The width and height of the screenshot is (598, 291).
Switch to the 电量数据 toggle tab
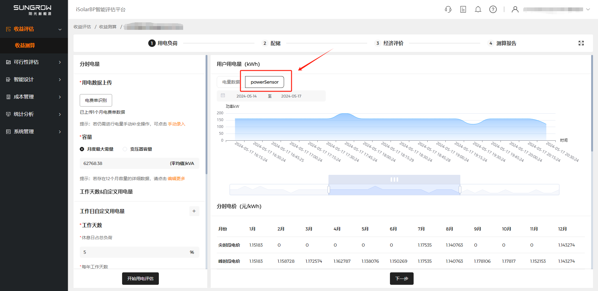coord(230,82)
